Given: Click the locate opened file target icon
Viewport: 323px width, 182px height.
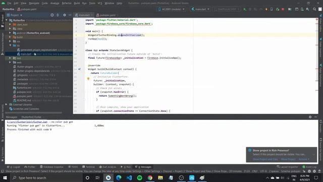Looking at the screenshot, I should coord(52,15).
